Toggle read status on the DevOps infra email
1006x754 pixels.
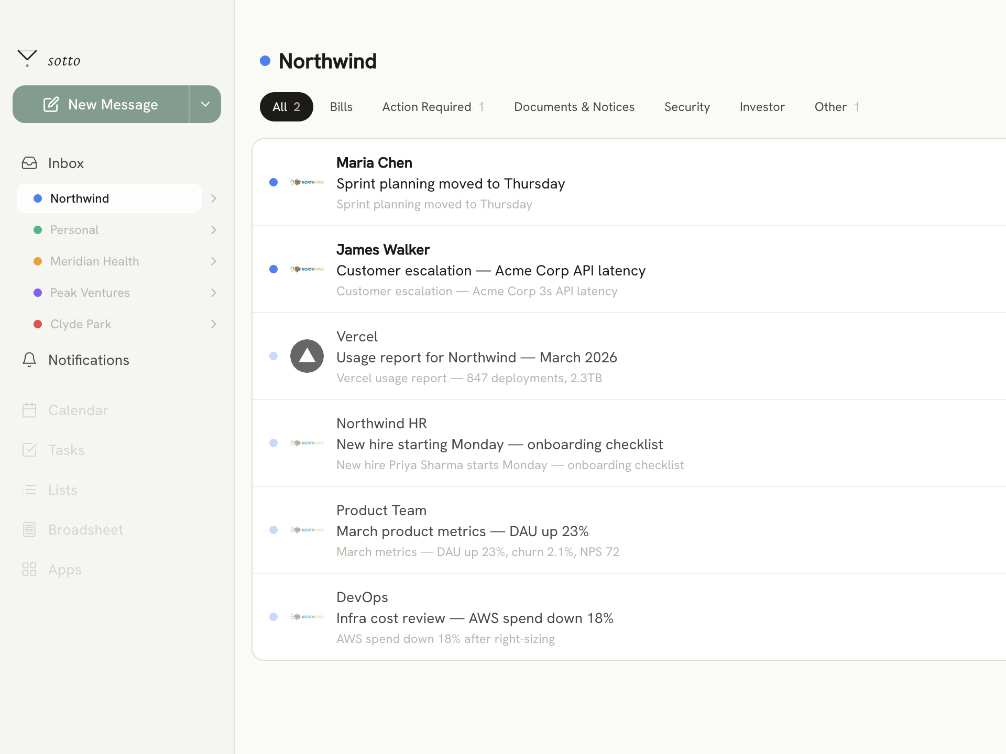[x=273, y=617]
